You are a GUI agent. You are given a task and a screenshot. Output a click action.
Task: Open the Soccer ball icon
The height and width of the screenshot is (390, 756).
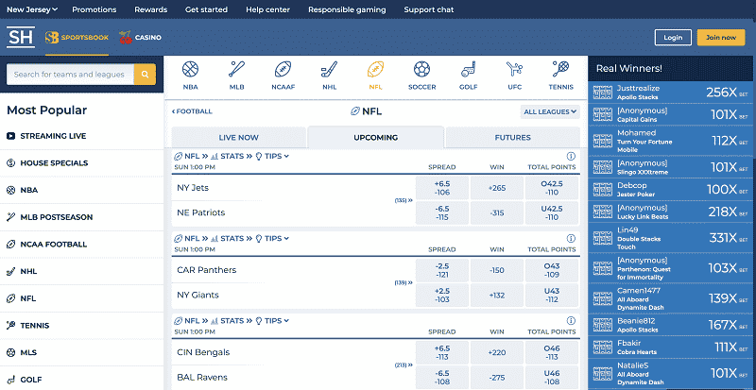point(421,76)
